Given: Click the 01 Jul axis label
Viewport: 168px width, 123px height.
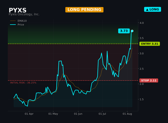Looking at the screenshot, I should tap(102, 114).
